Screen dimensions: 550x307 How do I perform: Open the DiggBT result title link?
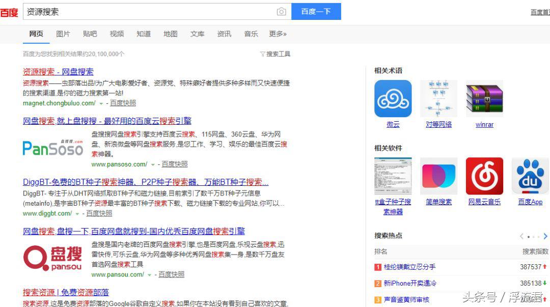click(x=146, y=182)
